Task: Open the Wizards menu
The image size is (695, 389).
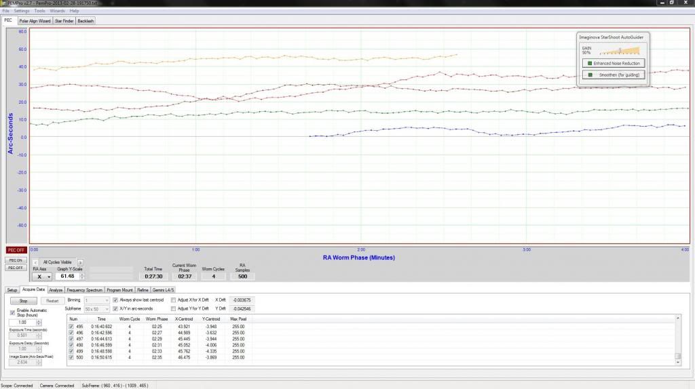Action: tap(57, 11)
